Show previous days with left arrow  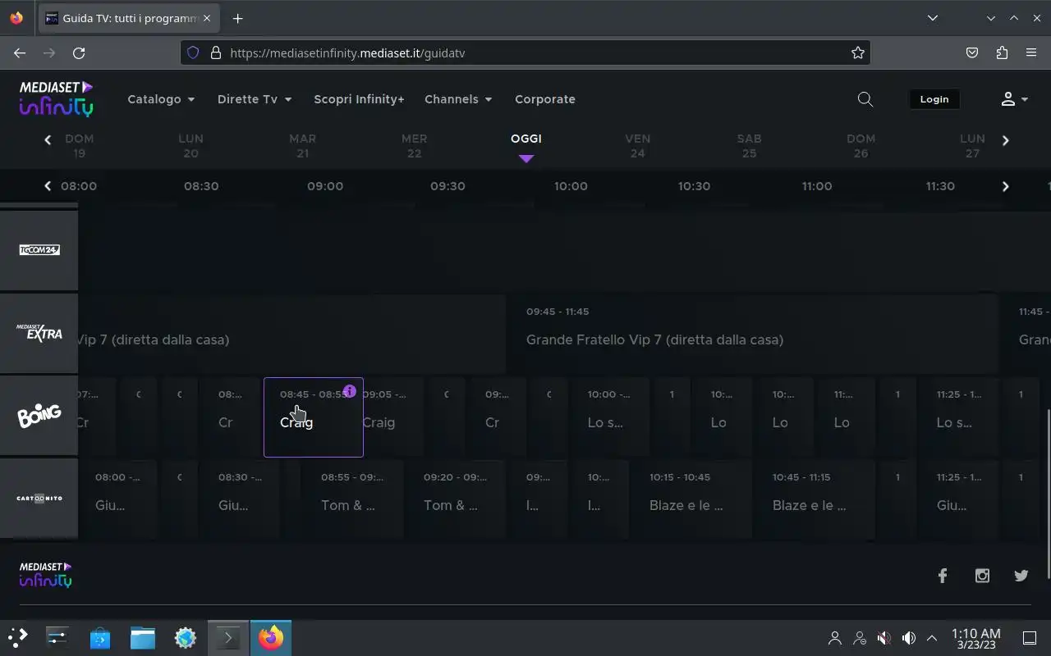[x=48, y=140]
